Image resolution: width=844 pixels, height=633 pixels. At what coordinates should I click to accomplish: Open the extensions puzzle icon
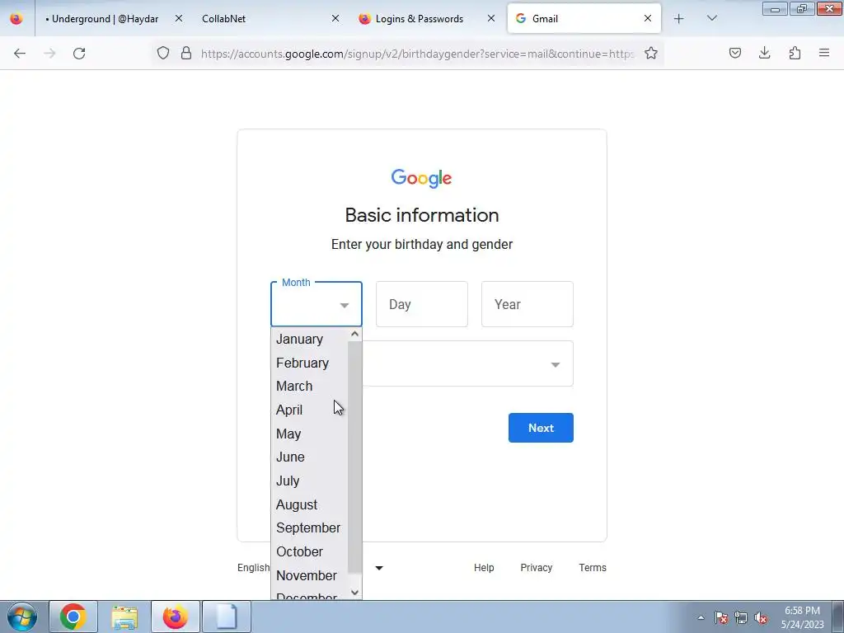coord(795,53)
